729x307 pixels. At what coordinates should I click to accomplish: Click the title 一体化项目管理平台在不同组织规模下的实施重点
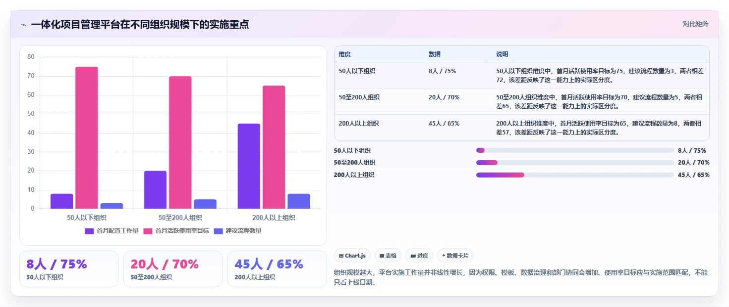[x=140, y=24]
